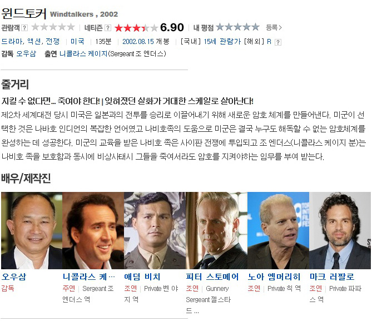Viewport: 372px width, 326px height.
Task: Click the 관람객 question mark help icon
Action: tap(24, 28)
